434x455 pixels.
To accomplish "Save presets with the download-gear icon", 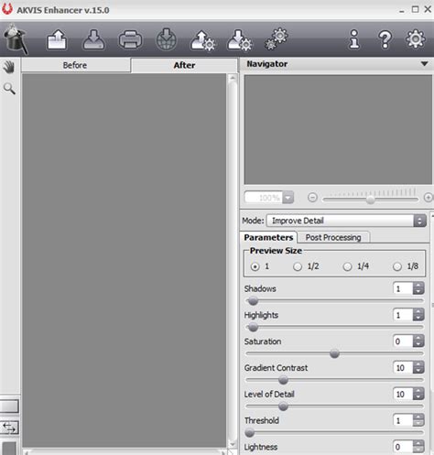I will coord(240,40).
